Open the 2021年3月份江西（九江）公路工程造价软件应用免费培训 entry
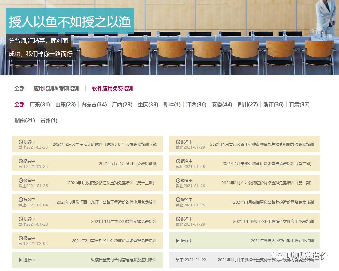339x271 pixels. click(x=107, y=202)
